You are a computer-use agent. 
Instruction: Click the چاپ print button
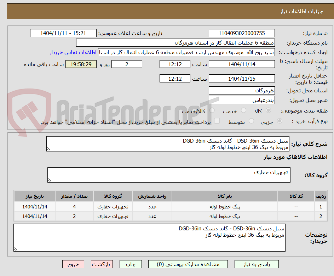(131, 264)
